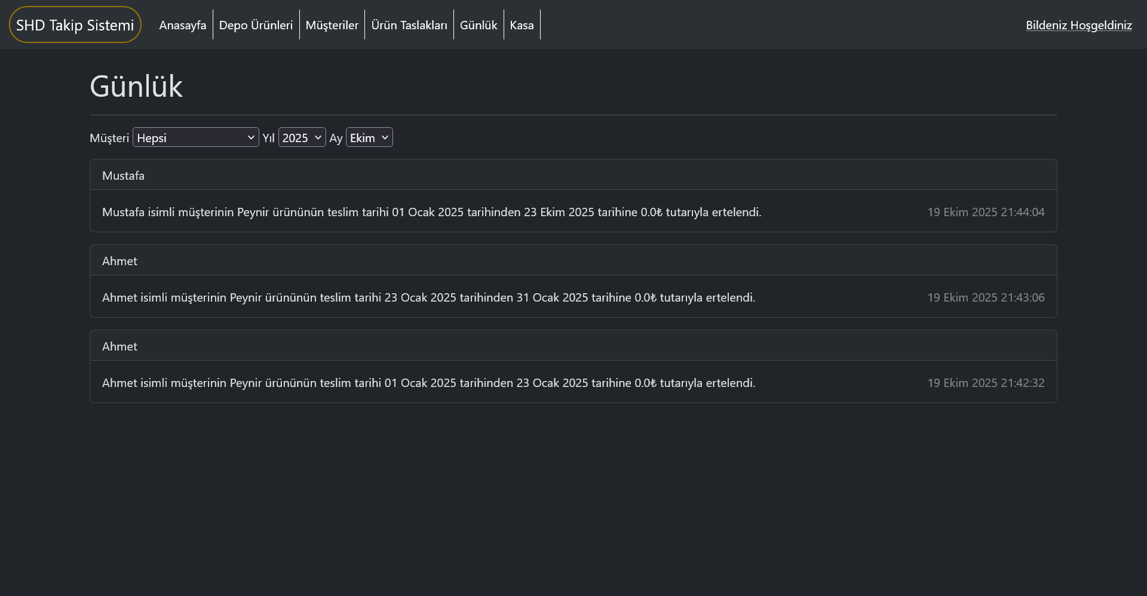Open Ürün Taslakları from the navbar
The image size is (1147, 596).
pyautogui.click(x=409, y=25)
